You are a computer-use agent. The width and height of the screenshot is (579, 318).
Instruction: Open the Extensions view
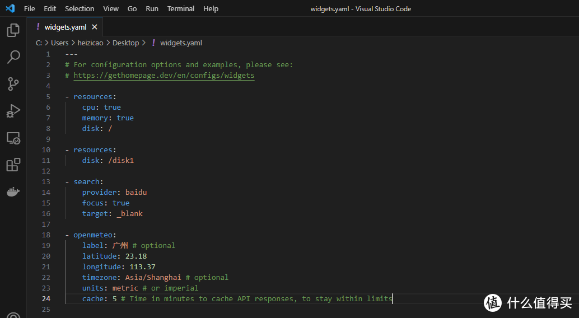(13, 165)
